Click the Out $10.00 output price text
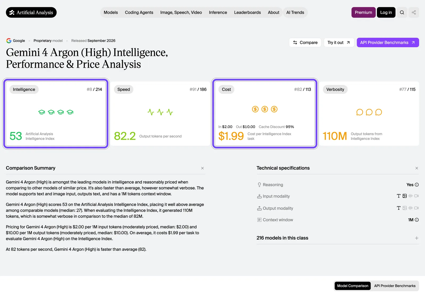 245,127
